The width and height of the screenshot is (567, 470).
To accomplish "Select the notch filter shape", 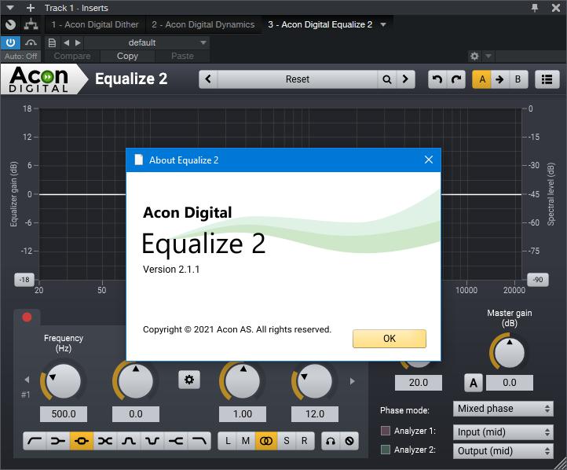I will click(x=152, y=441).
